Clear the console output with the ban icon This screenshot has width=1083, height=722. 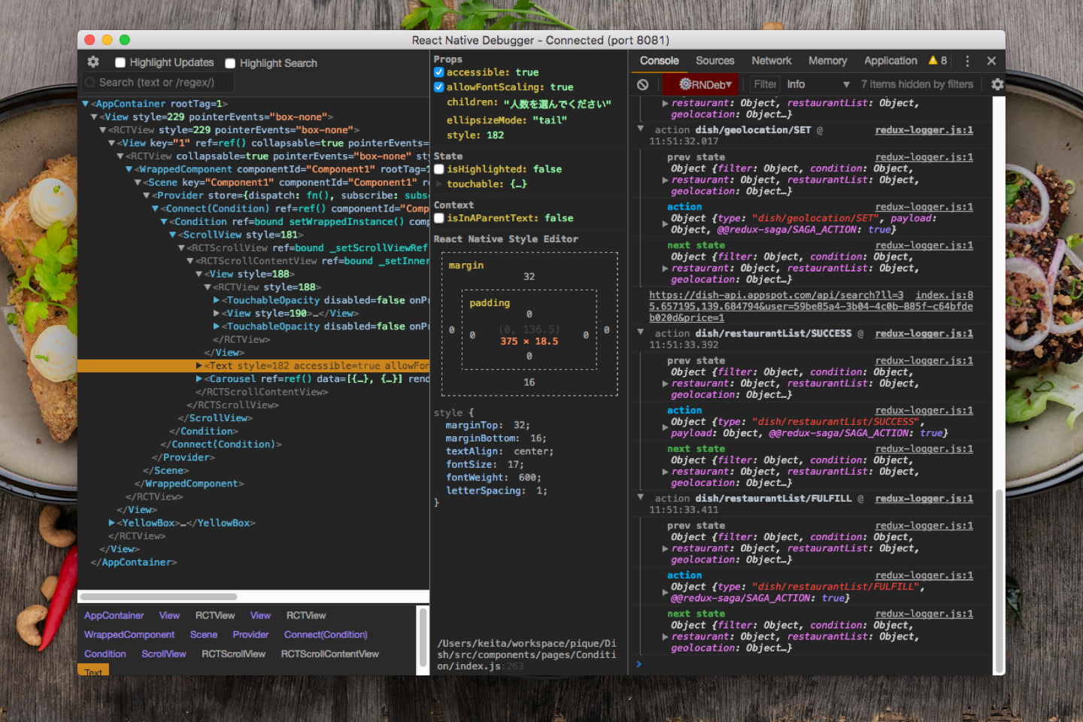click(x=643, y=83)
